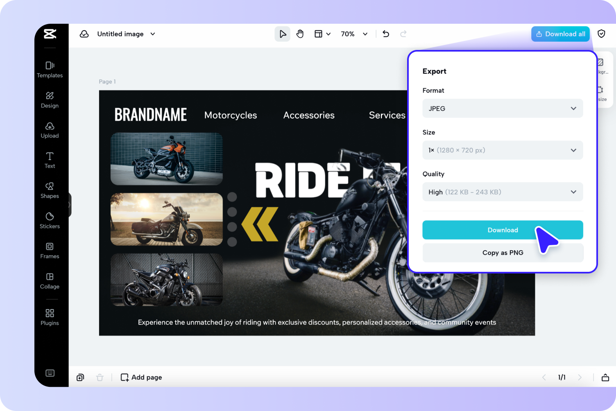Image resolution: width=616 pixels, height=411 pixels.
Task: Select the Text tool
Action: 50,160
